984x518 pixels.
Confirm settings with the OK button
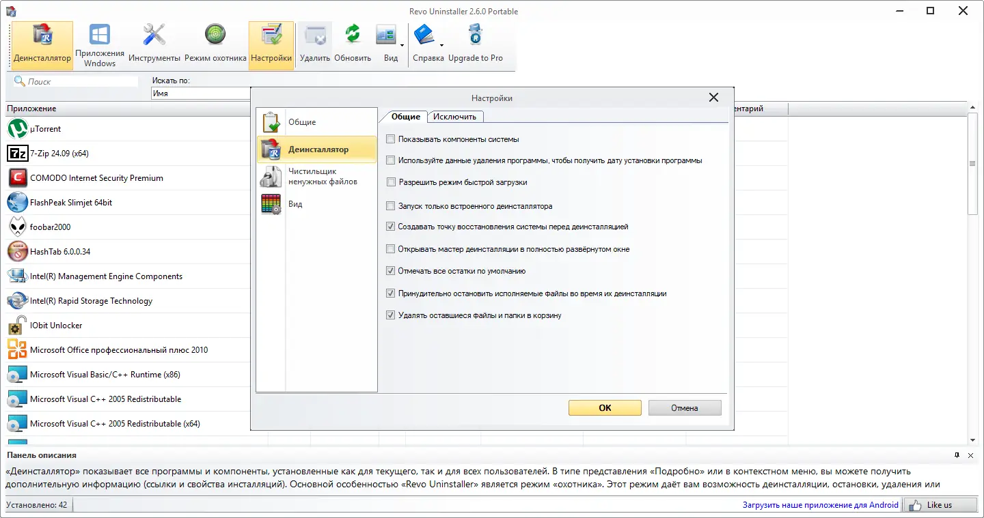tap(605, 407)
